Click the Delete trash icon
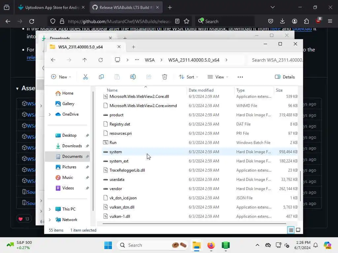The image size is (338, 253). pos(164,77)
